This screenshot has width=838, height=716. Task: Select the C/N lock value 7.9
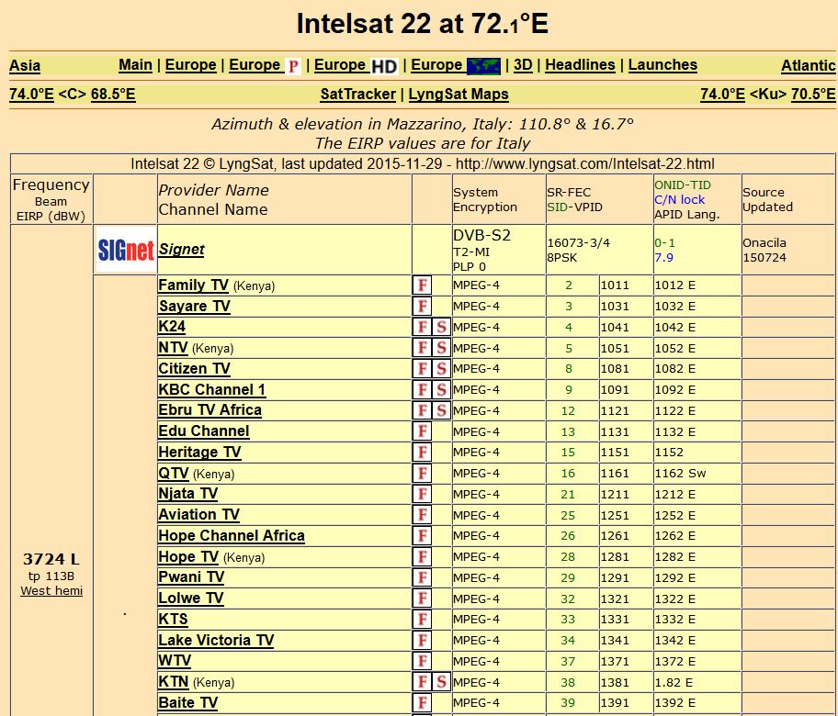tap(663, 258)
